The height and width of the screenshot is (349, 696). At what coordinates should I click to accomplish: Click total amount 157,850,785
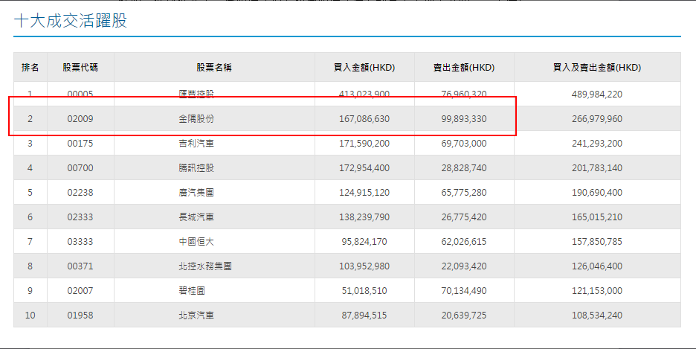pos(597,242)
